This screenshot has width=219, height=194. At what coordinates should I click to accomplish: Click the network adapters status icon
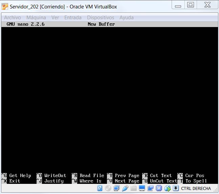tap(116, 188)
